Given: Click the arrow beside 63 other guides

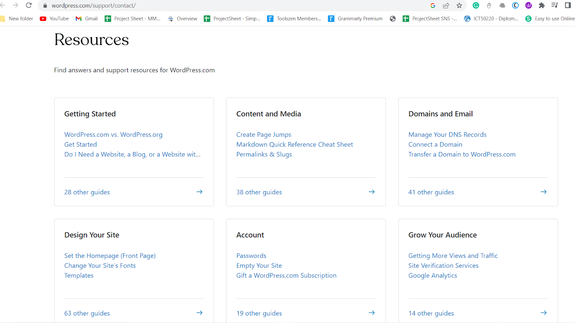Looking at the screenshot, I should [x=200, y=313].
